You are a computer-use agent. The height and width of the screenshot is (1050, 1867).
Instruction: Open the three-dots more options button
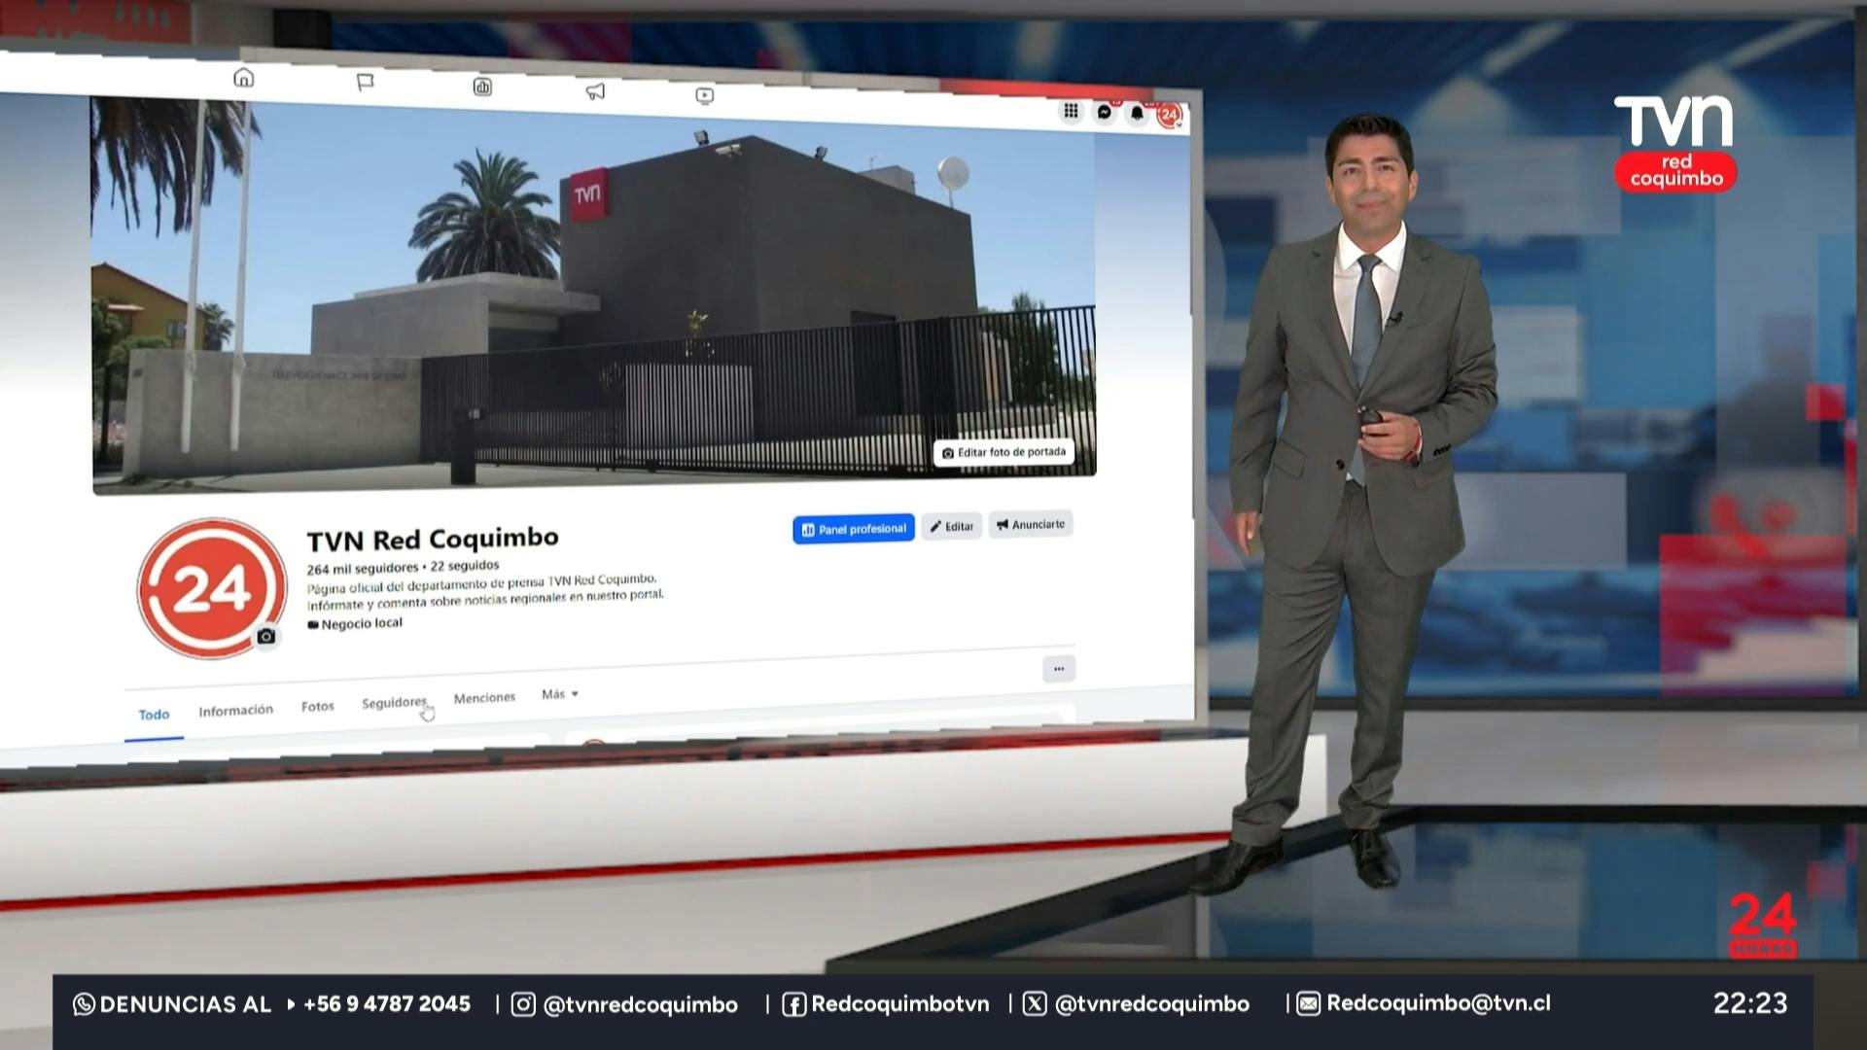(1059, 669)
